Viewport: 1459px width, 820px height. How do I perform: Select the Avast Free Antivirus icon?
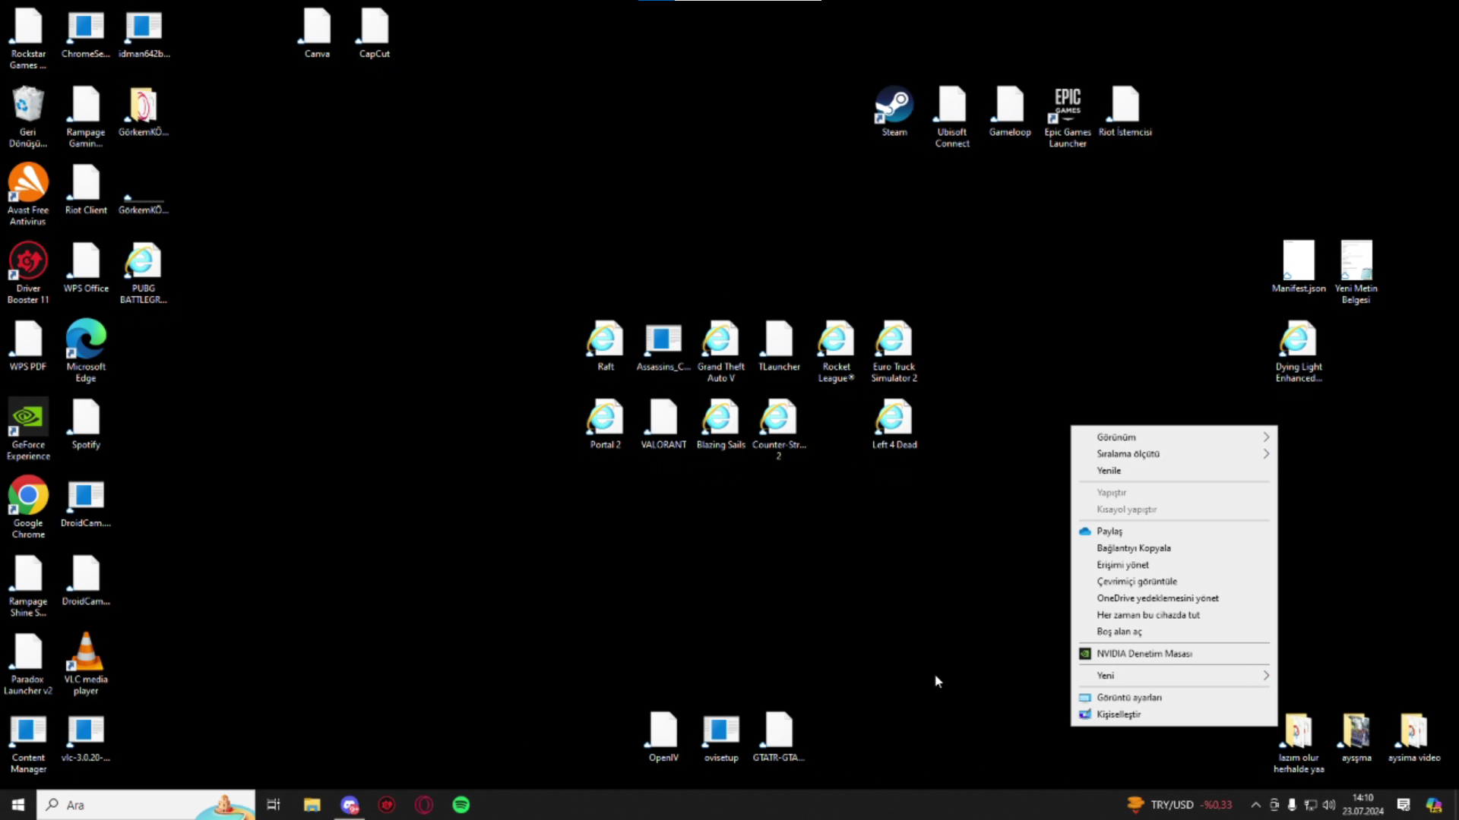coord(28,184)
